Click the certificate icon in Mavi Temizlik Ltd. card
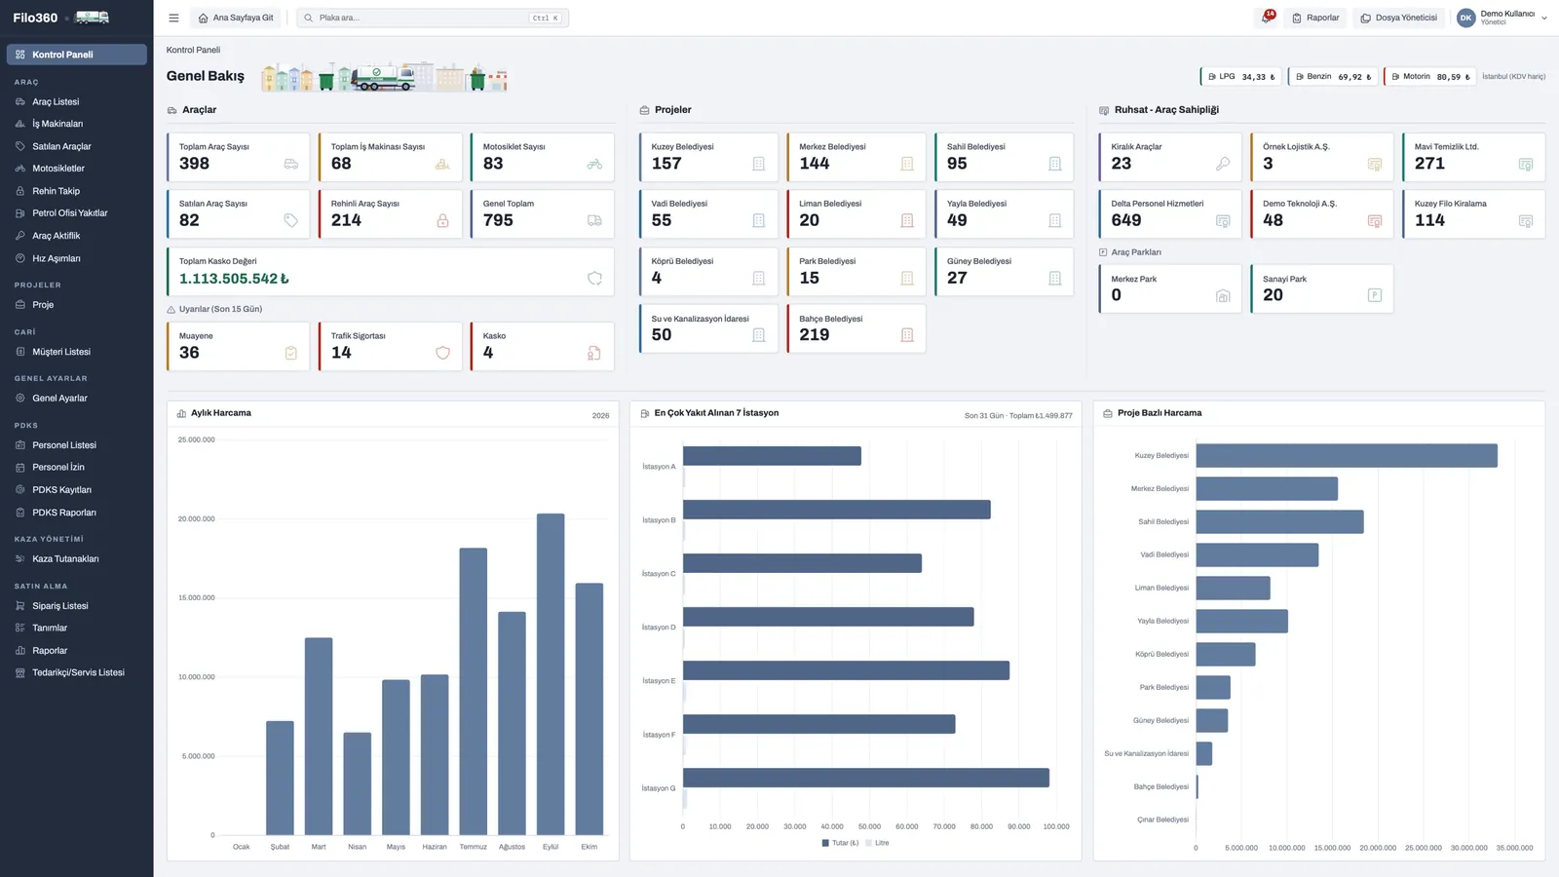1559x877 pixels. coord(1526,165)
